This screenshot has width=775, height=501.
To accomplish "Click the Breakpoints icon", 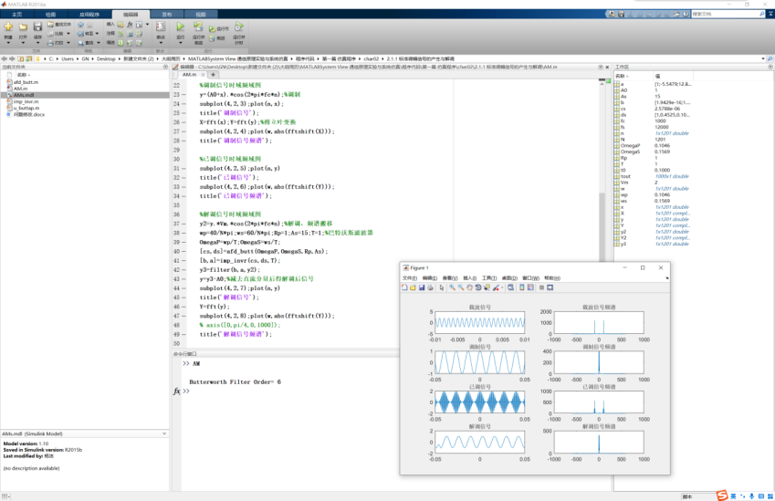I will (x=161, y=26).
